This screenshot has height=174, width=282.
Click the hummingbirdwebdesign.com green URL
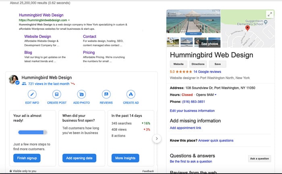43,20
